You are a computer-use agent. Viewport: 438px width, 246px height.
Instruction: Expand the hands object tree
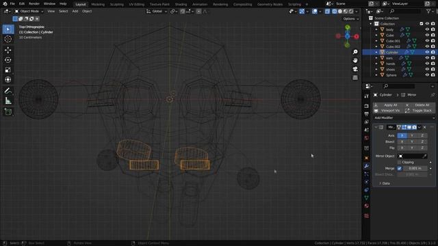[x=376, y=64]
